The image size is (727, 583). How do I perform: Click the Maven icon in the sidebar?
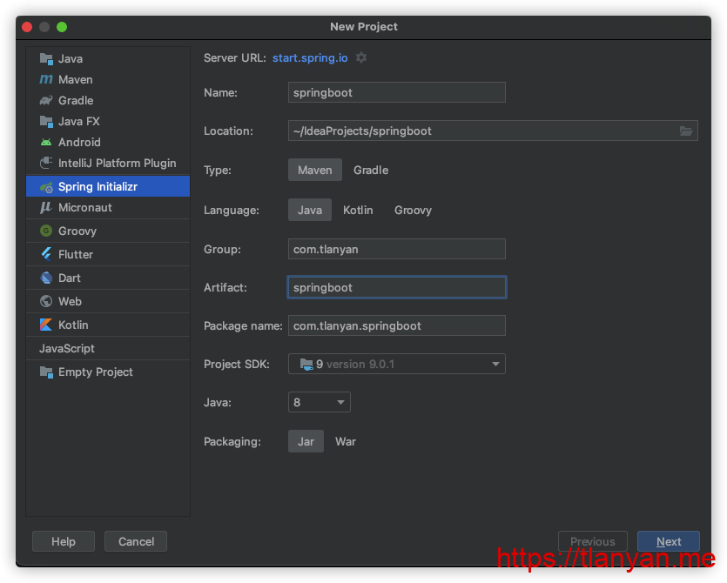pos(46,79)
